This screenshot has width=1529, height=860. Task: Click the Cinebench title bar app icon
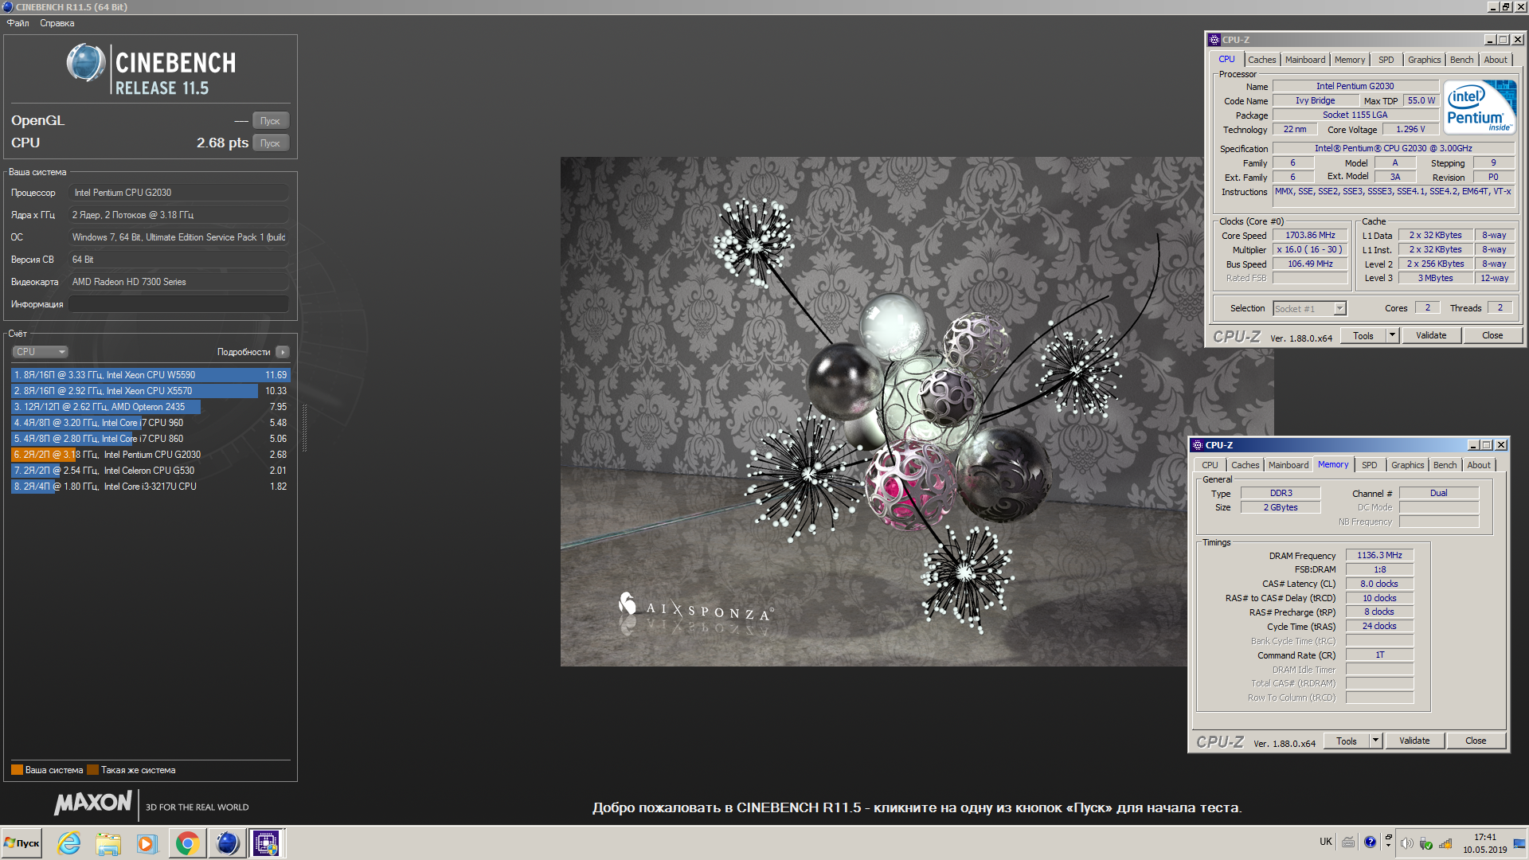[8, 6]
